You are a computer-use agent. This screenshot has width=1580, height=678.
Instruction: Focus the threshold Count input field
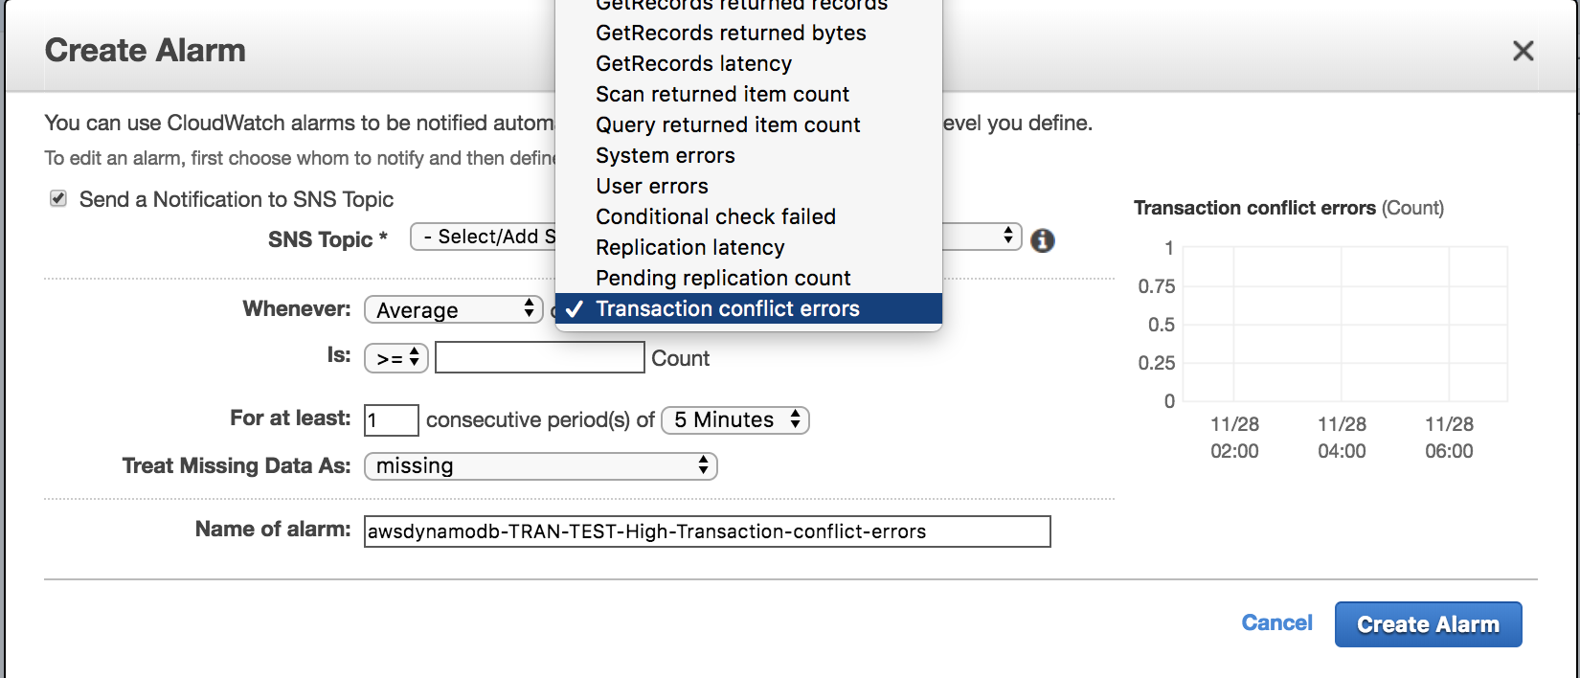(540, 357)
